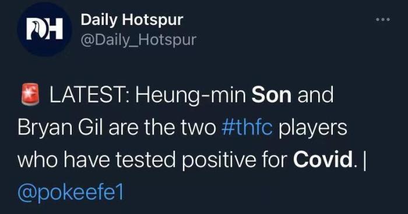The image size is (408, 214).
Task: Click the word players after the hashtag
Action: [313, 129]
